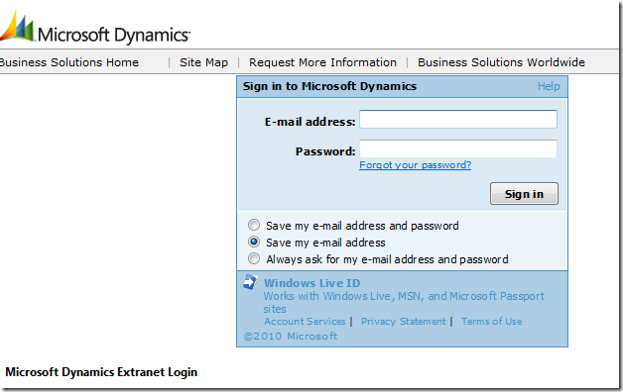Open Business Solutions Home
Screen dimensions: 623x392
(x=69, y=62)
